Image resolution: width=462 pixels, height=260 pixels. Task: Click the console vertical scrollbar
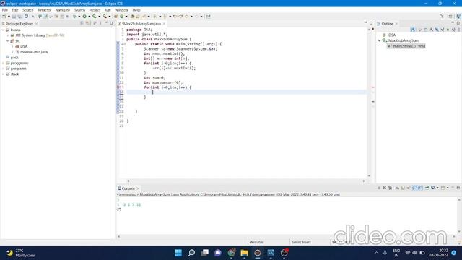459,215
